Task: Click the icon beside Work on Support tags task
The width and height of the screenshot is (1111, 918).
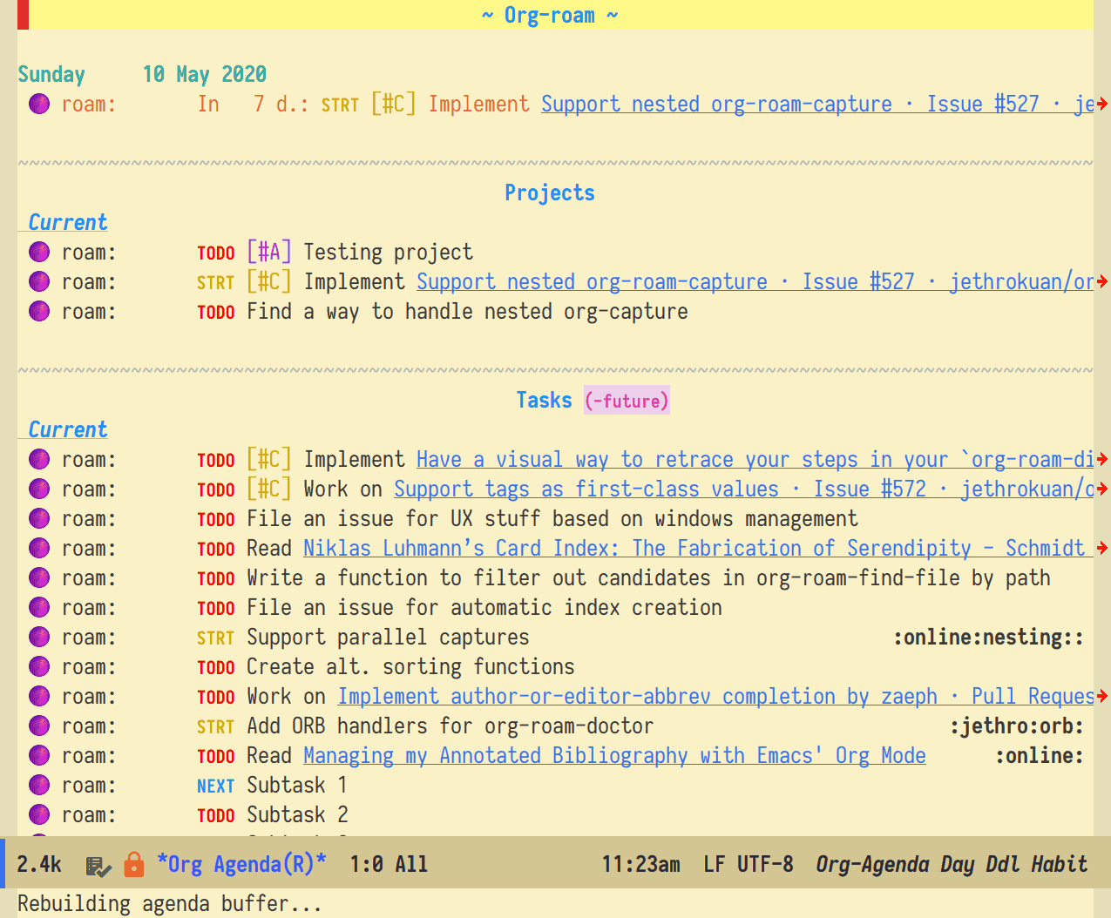Action: pyautogui.click(x=39, y=489)
